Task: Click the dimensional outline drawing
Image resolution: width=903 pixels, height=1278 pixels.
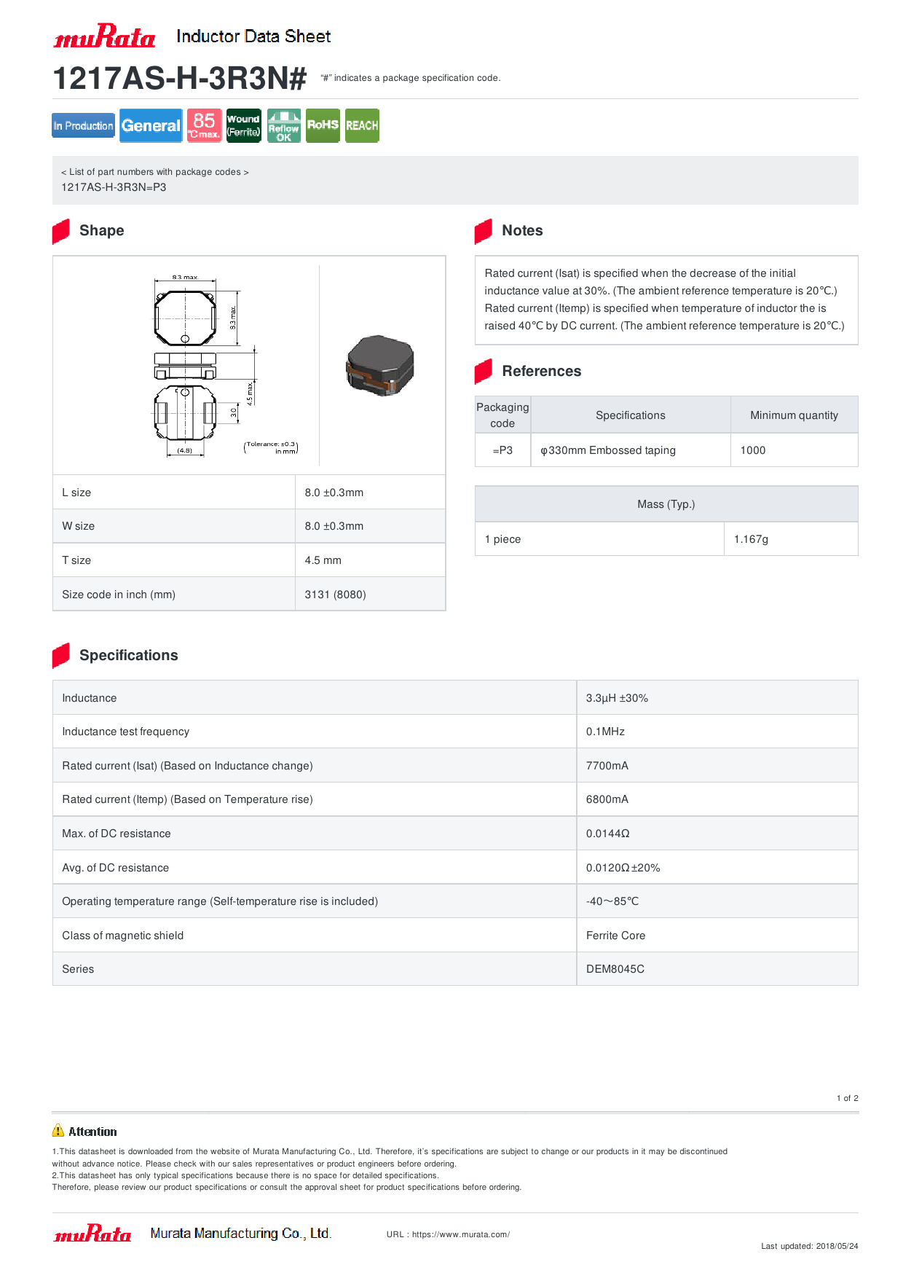Action: coord(186,364)
